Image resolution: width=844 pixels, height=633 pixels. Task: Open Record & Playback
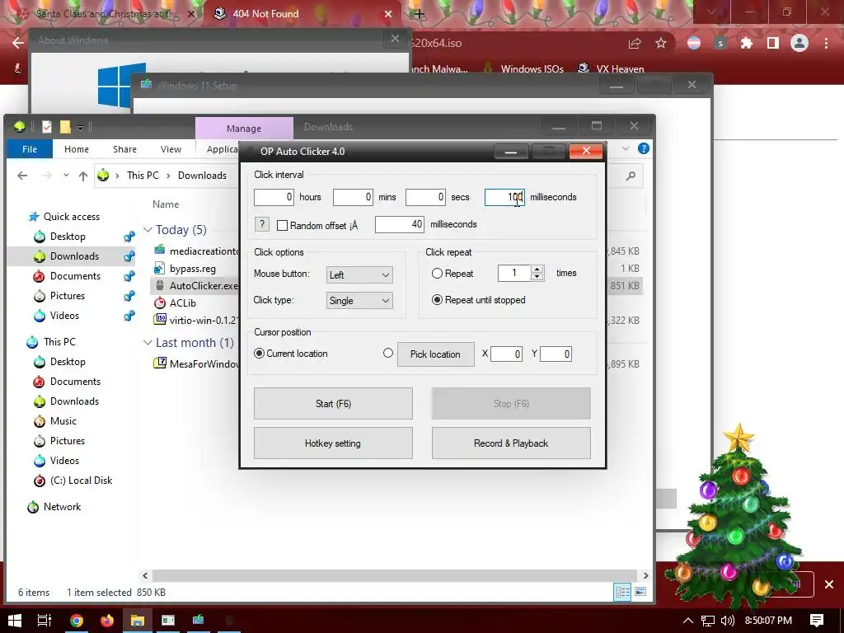(511, 443)
